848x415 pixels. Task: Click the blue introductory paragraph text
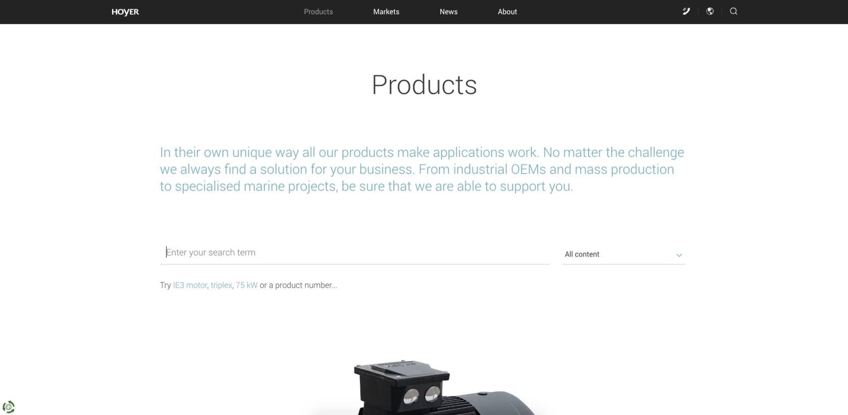tap(422, 169)
